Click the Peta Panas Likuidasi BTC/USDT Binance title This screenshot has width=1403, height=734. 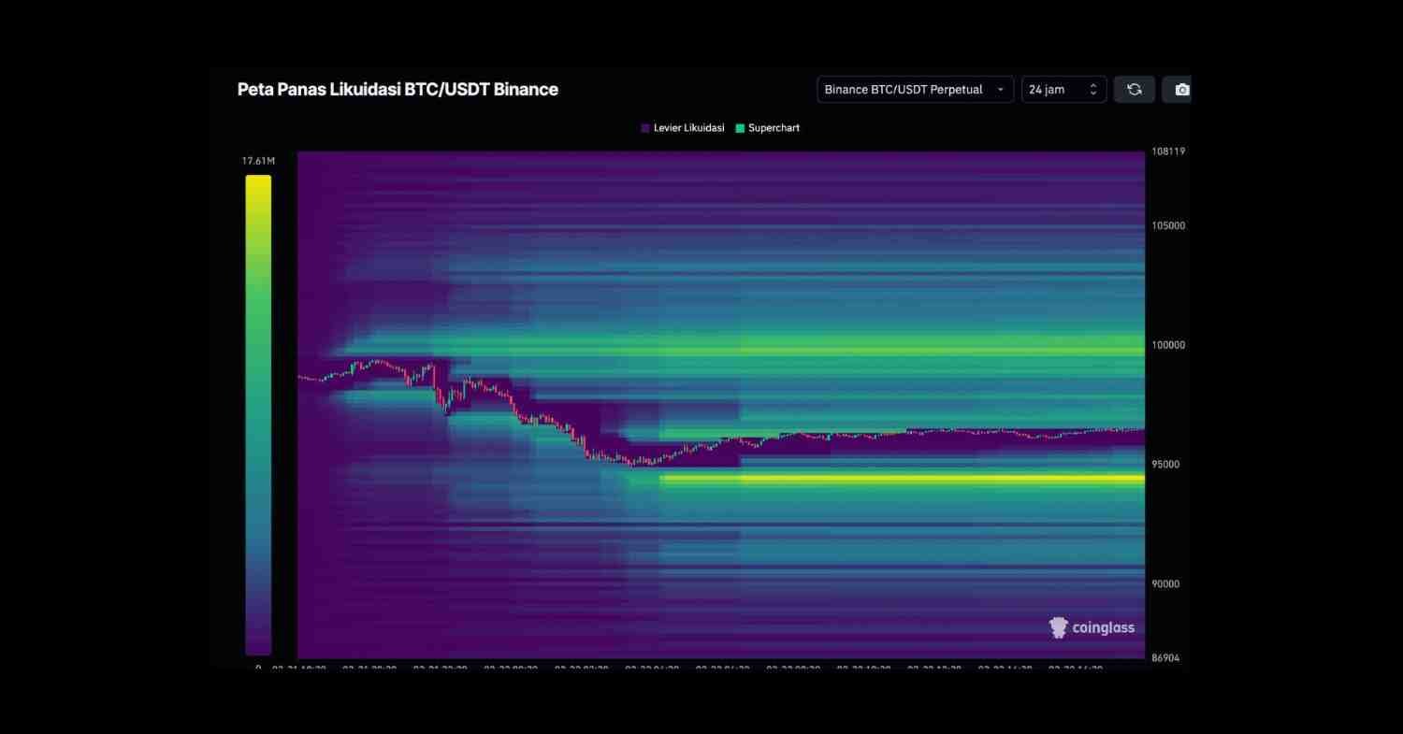tap(398, 90)
